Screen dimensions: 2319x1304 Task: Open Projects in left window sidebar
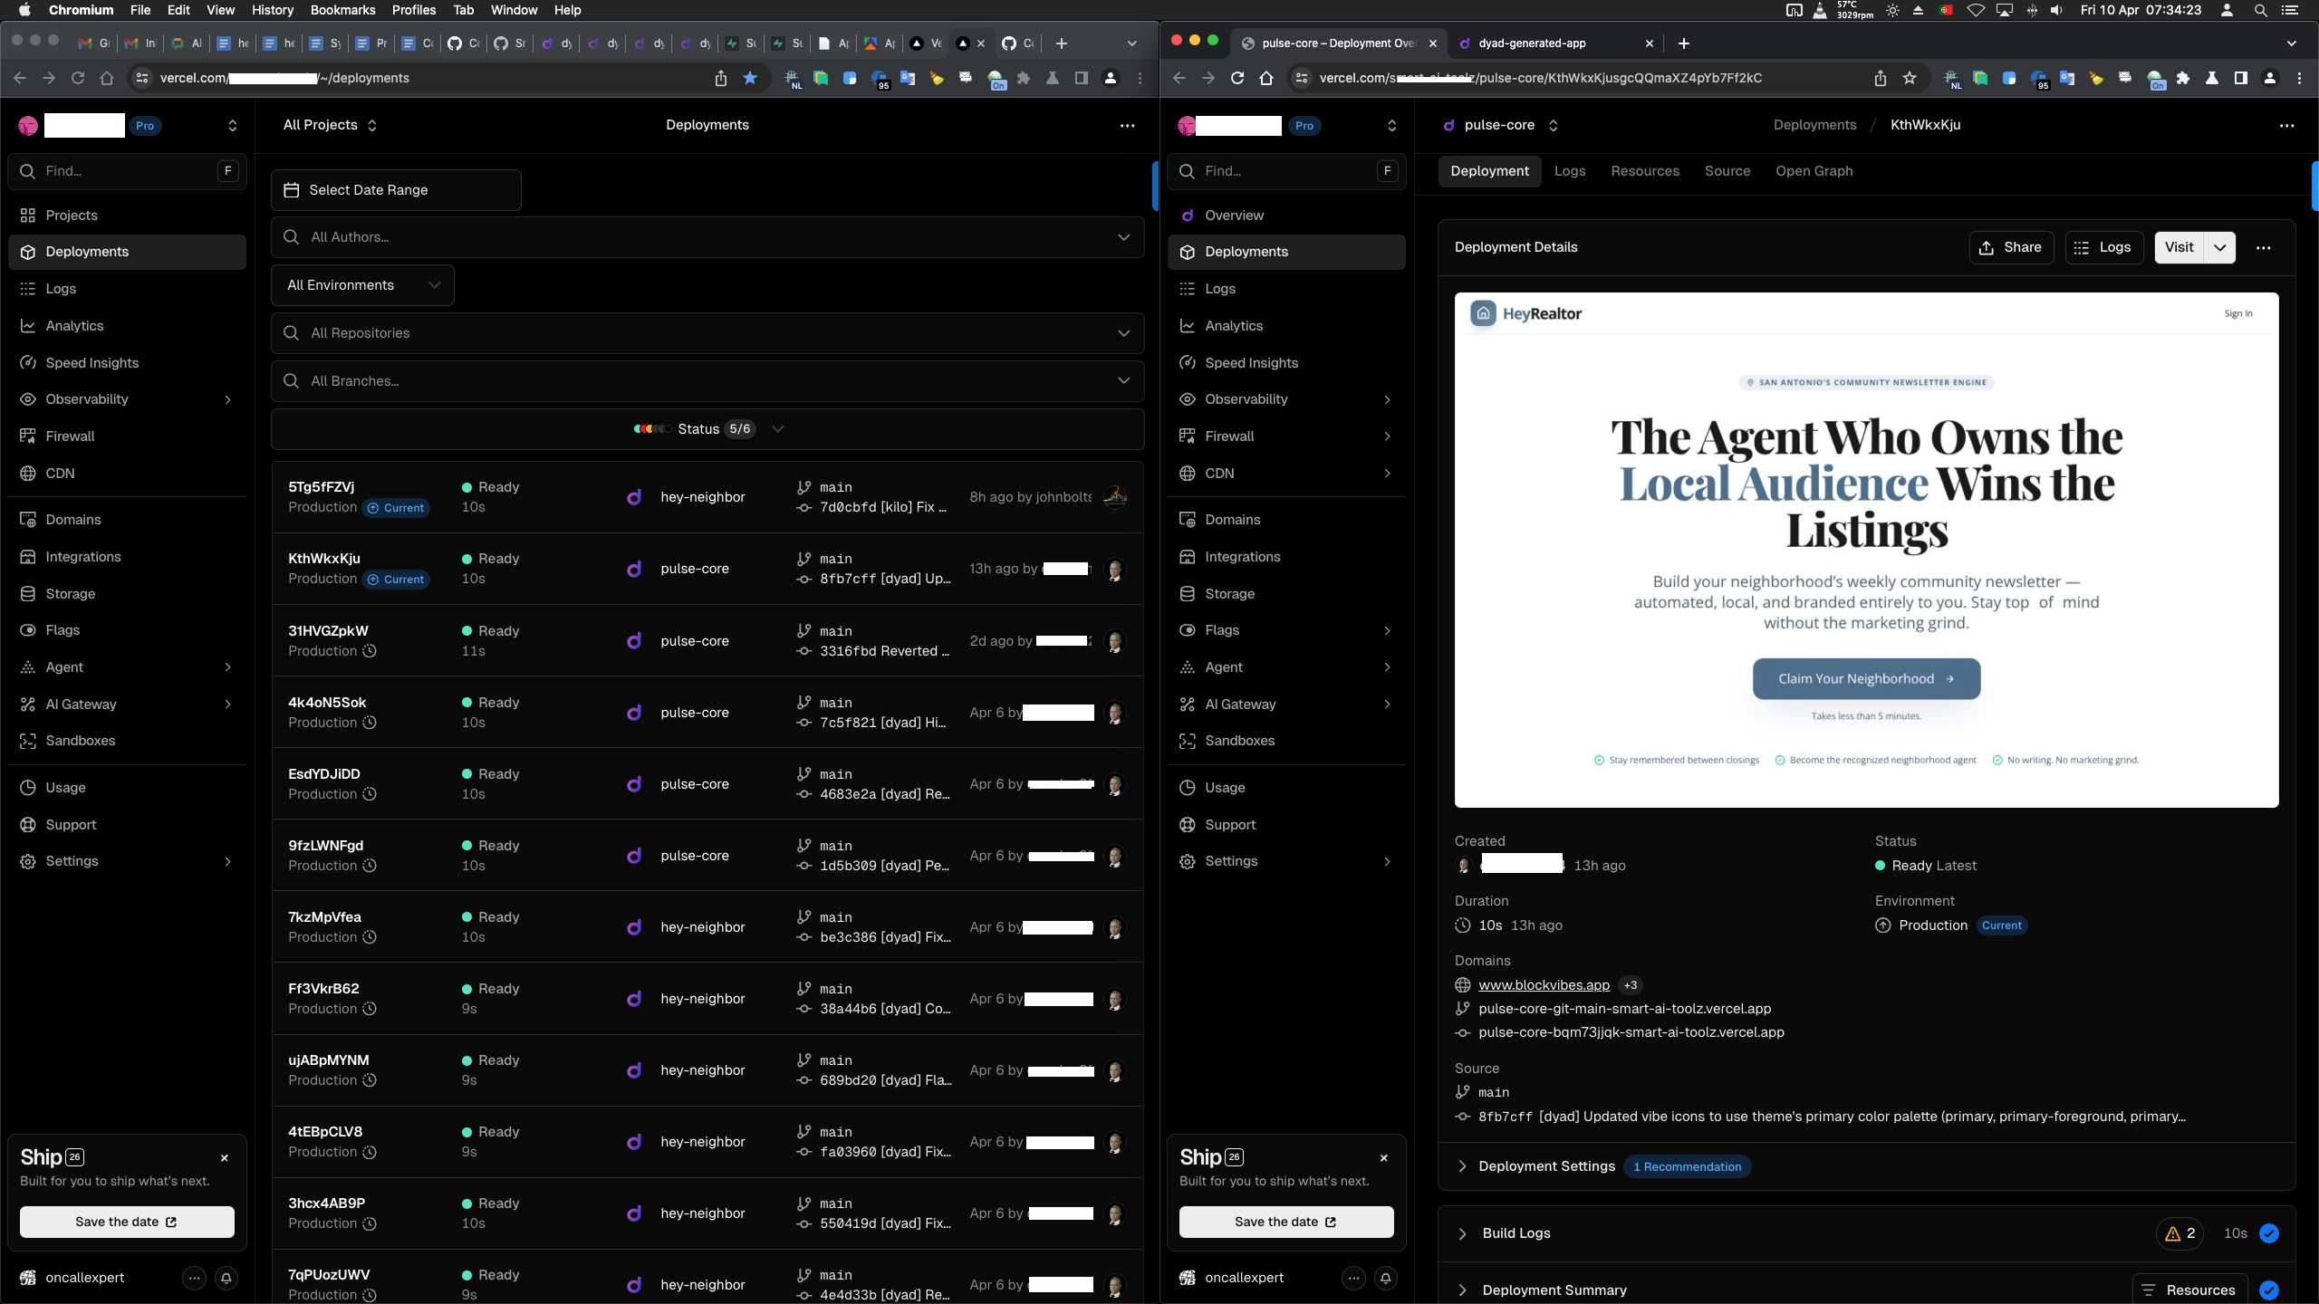tap(127, 216)
